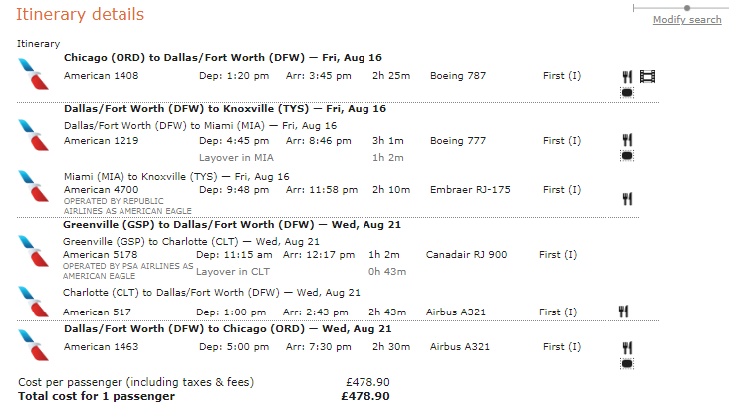Click the slider handle above Modify search
This screenshot has height=416, width=729.
click(x=687, y=8)
